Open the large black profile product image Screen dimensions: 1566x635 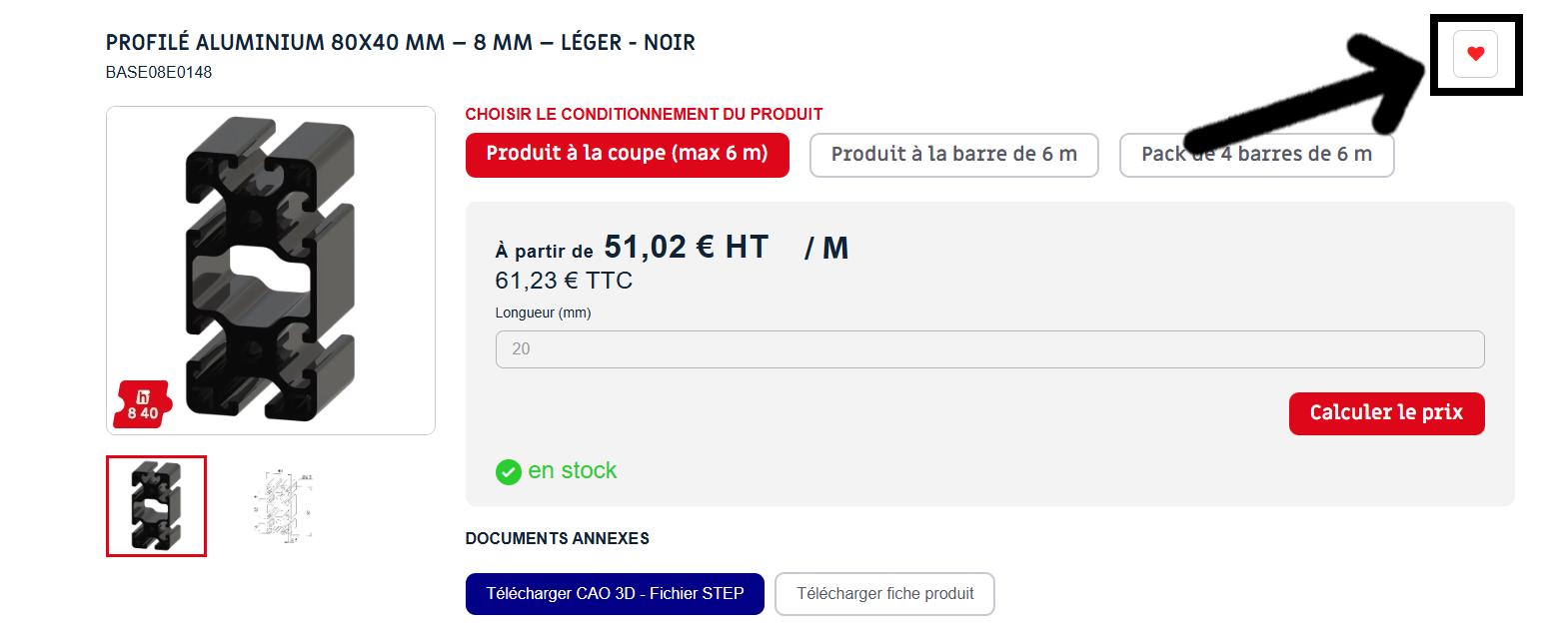click(271, 271)
